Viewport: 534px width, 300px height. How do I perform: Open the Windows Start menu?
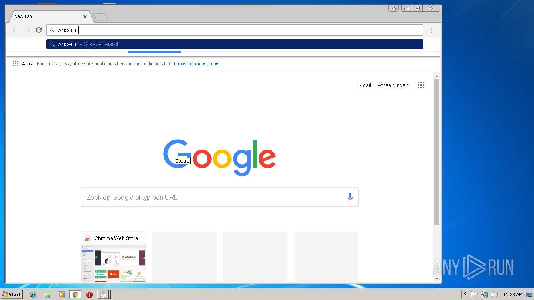pos(11,295)
